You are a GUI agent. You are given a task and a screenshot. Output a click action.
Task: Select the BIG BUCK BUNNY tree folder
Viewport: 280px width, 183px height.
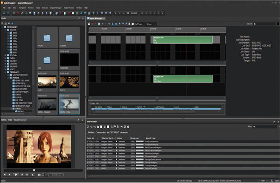tap(20, 89)
